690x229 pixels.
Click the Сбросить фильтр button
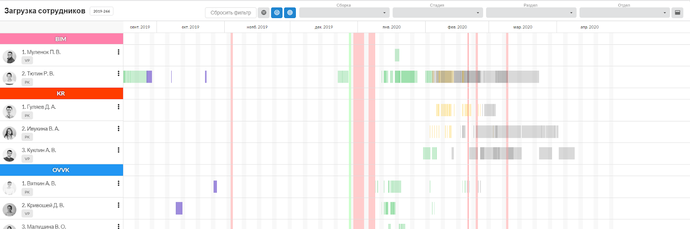tap(231, 13)
